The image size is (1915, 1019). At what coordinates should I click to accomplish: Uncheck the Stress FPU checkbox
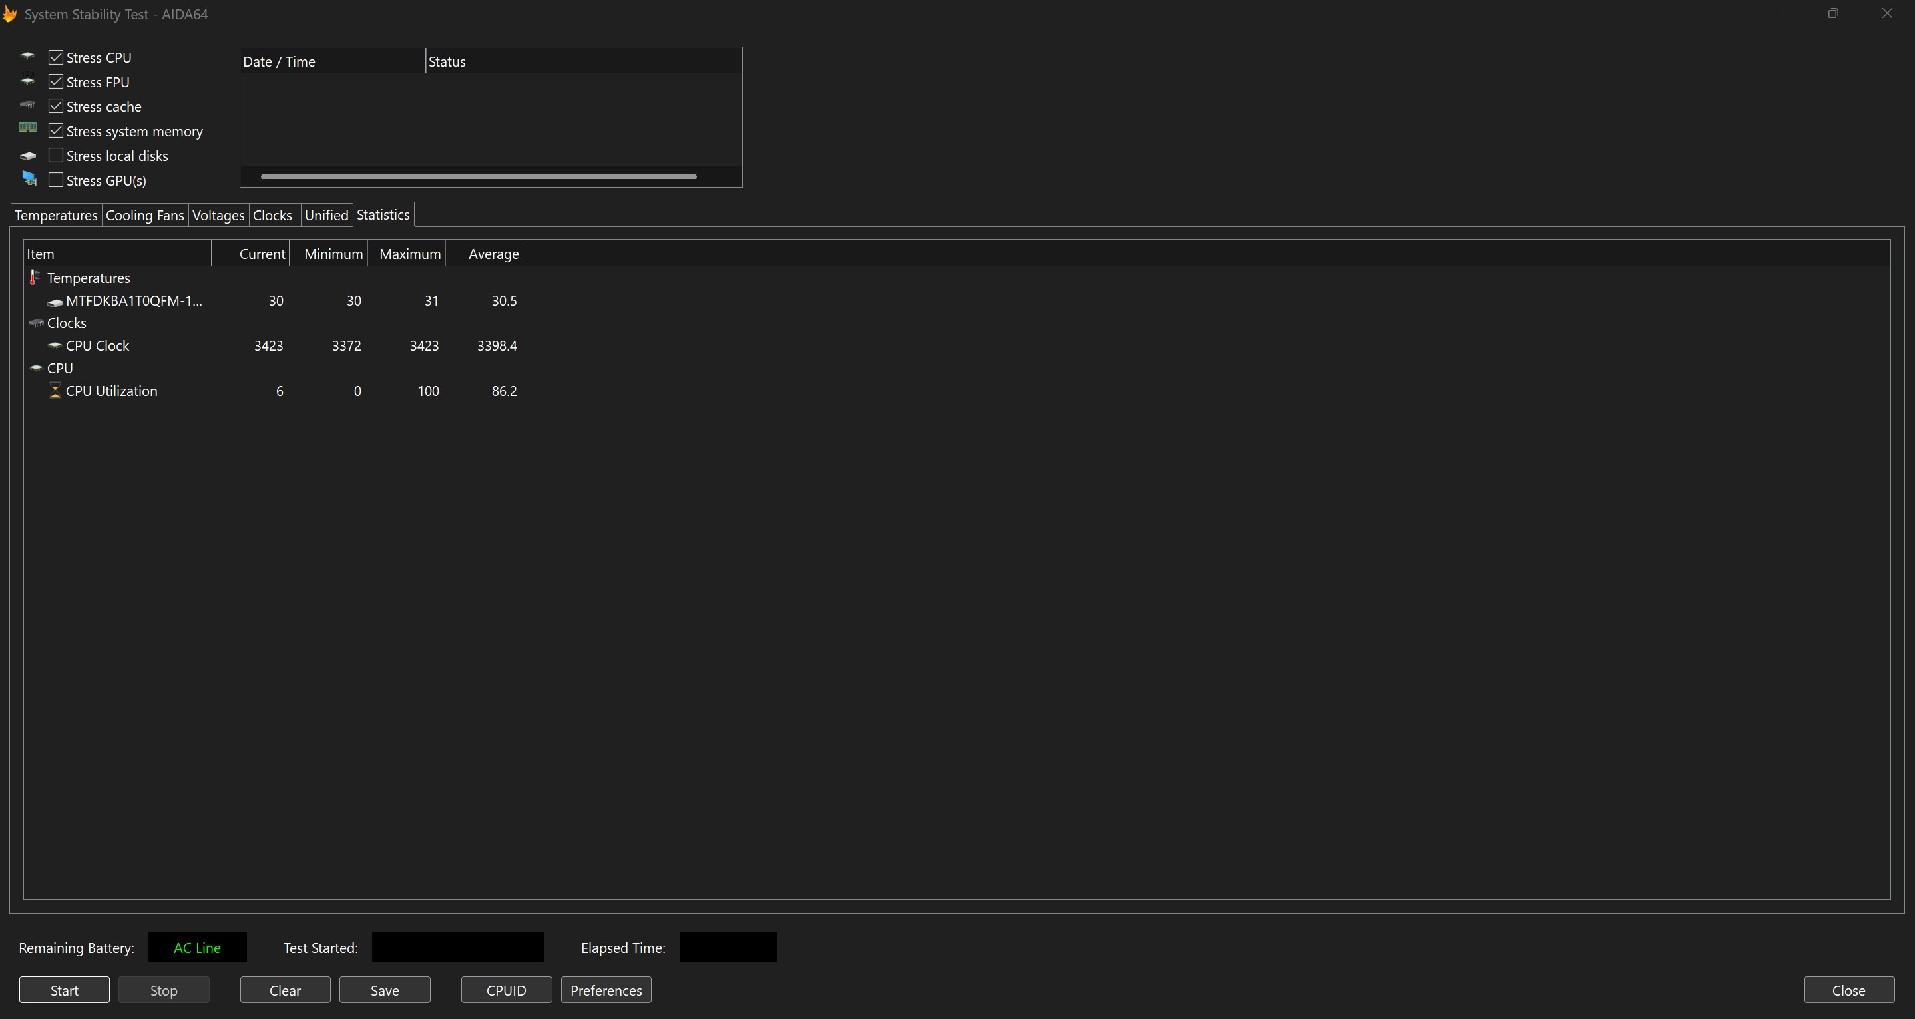56,82
